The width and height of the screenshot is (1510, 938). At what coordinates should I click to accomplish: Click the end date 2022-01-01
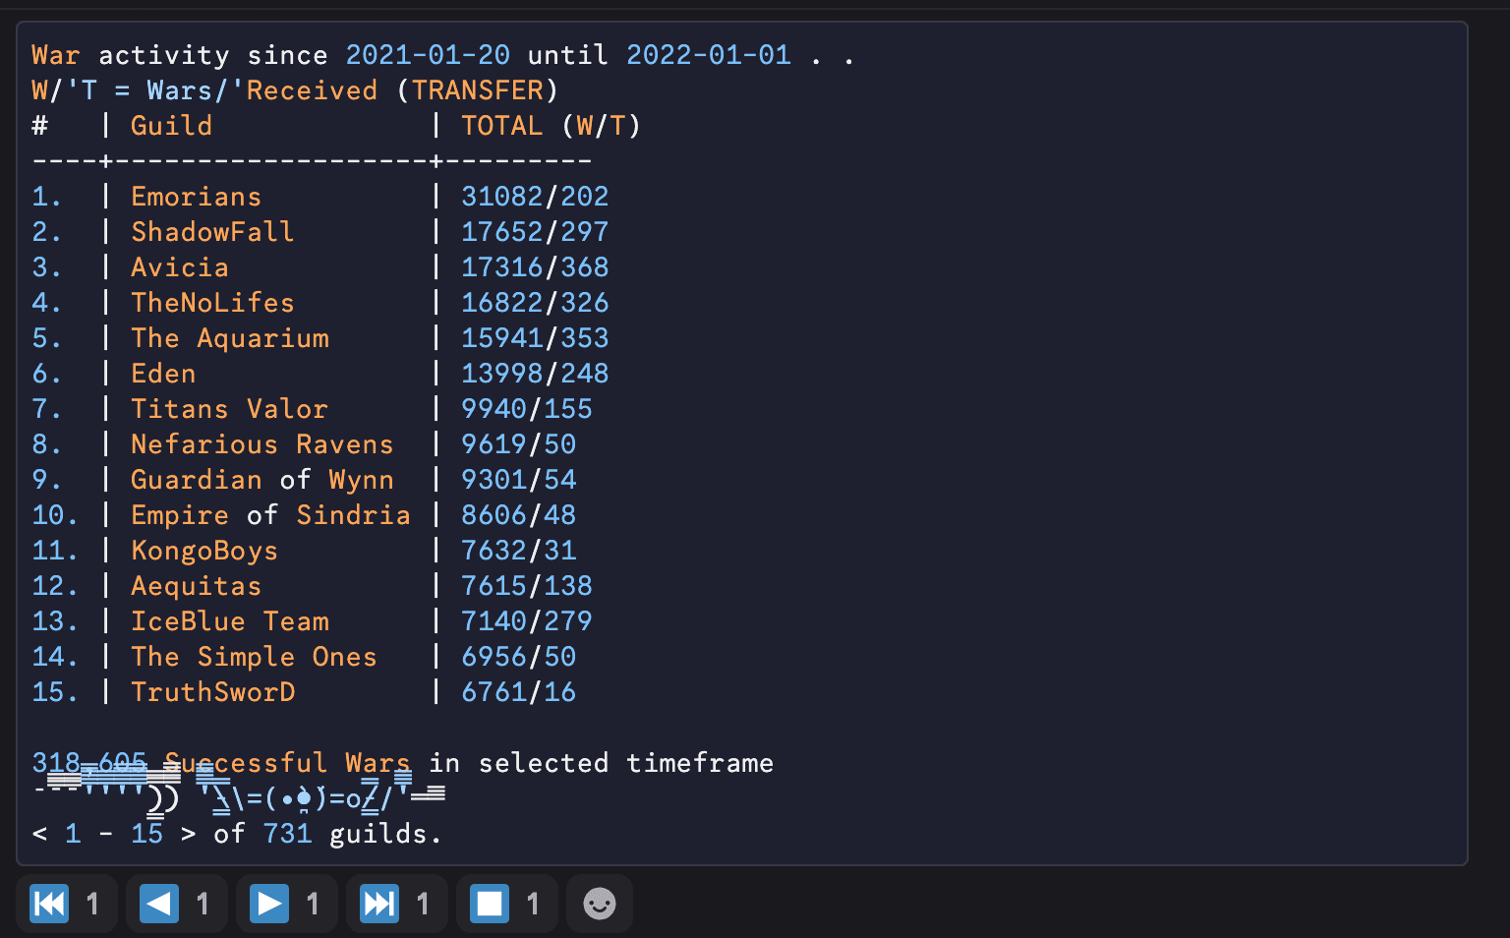(x=708, y=55)
